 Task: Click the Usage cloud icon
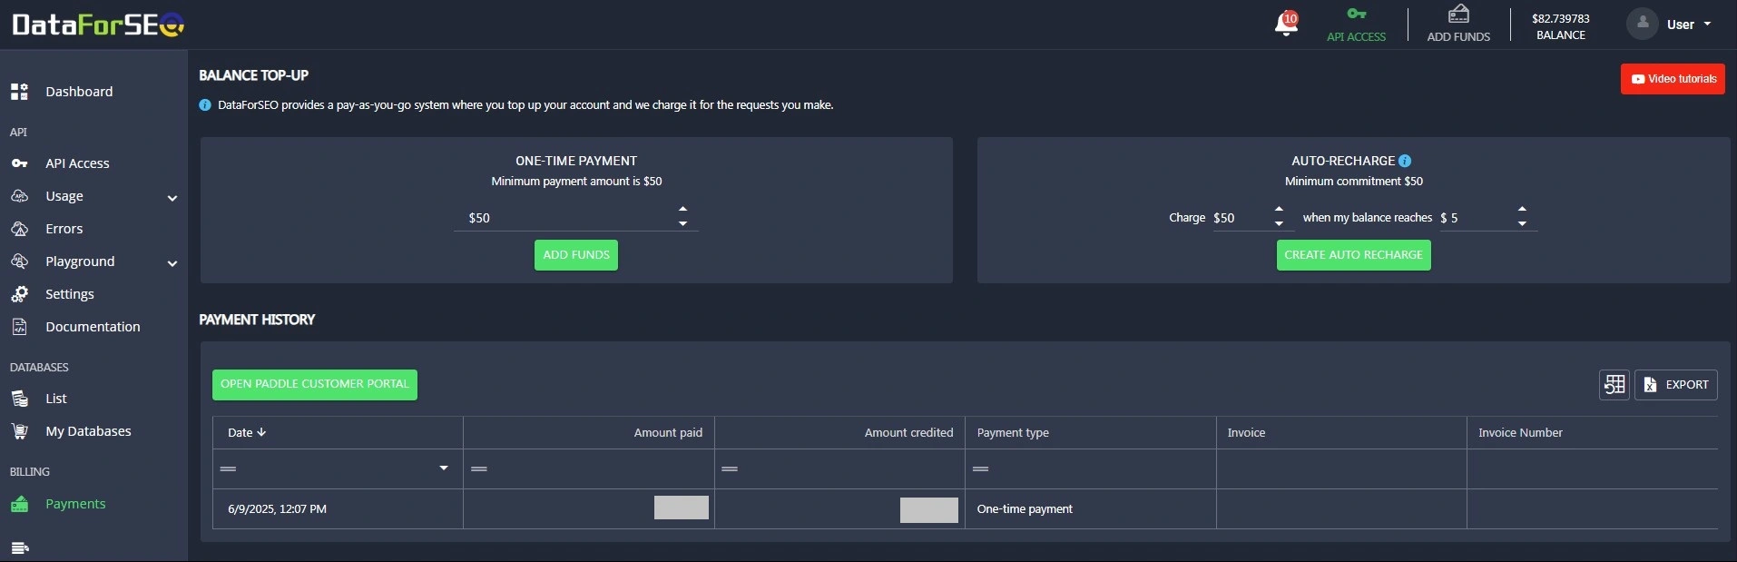click(x=19, y=196)
